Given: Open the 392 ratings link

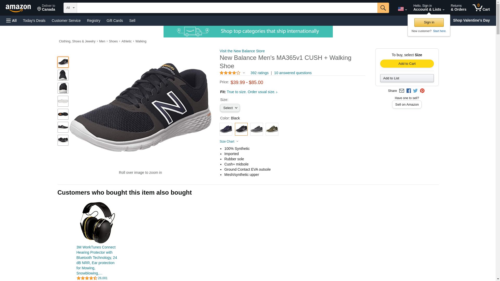Looking at the screenshot, I should click(x=259, y=73).
